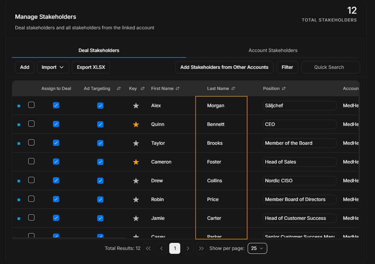The image size is (375, 264).
Task: Uncheck Assign to Deal for Quinn Bennett
Action: (56, 124)
